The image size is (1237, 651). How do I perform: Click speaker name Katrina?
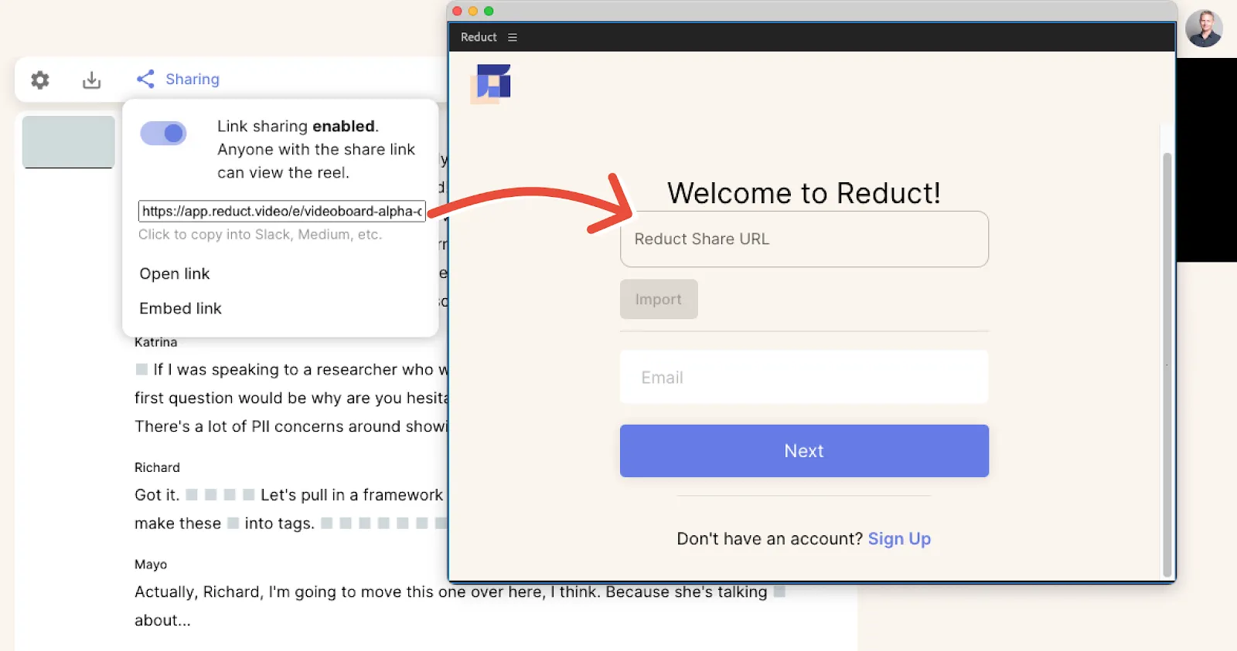pyautogui.click(x=155, y=342)
